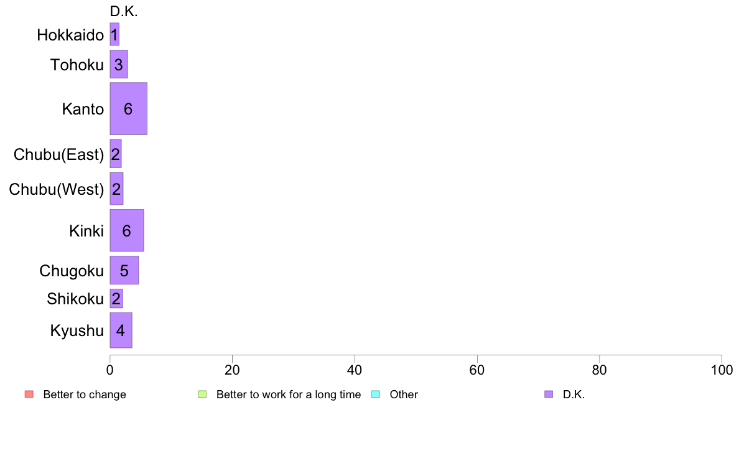Click the Kyushu region axis label
739x458 pixels.
click(77, 330)
